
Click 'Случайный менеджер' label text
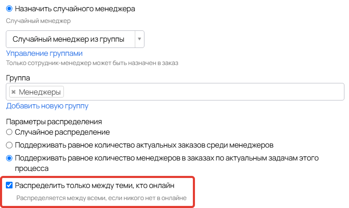click(x=38, y=21)
